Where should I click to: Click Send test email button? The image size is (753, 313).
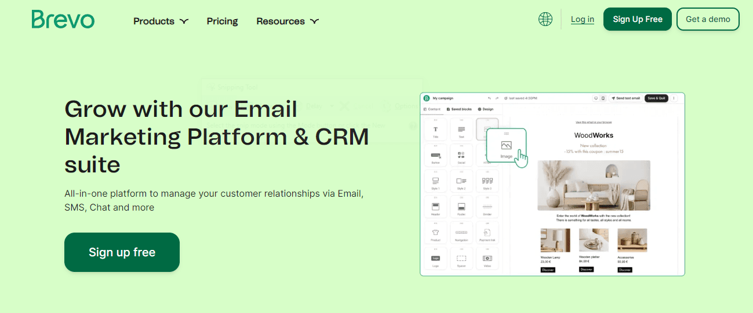tap(625, 98)
